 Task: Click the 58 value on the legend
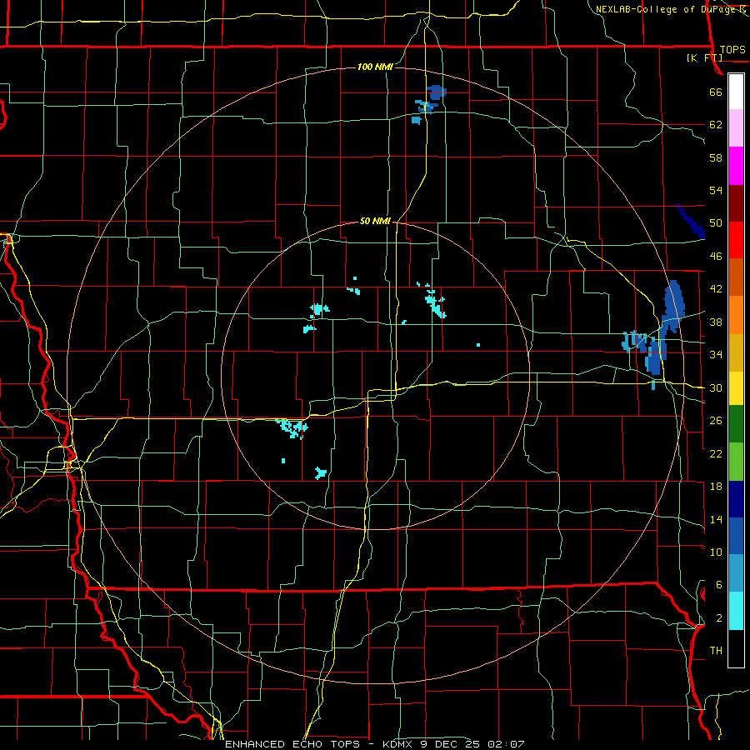click(716, 157)
